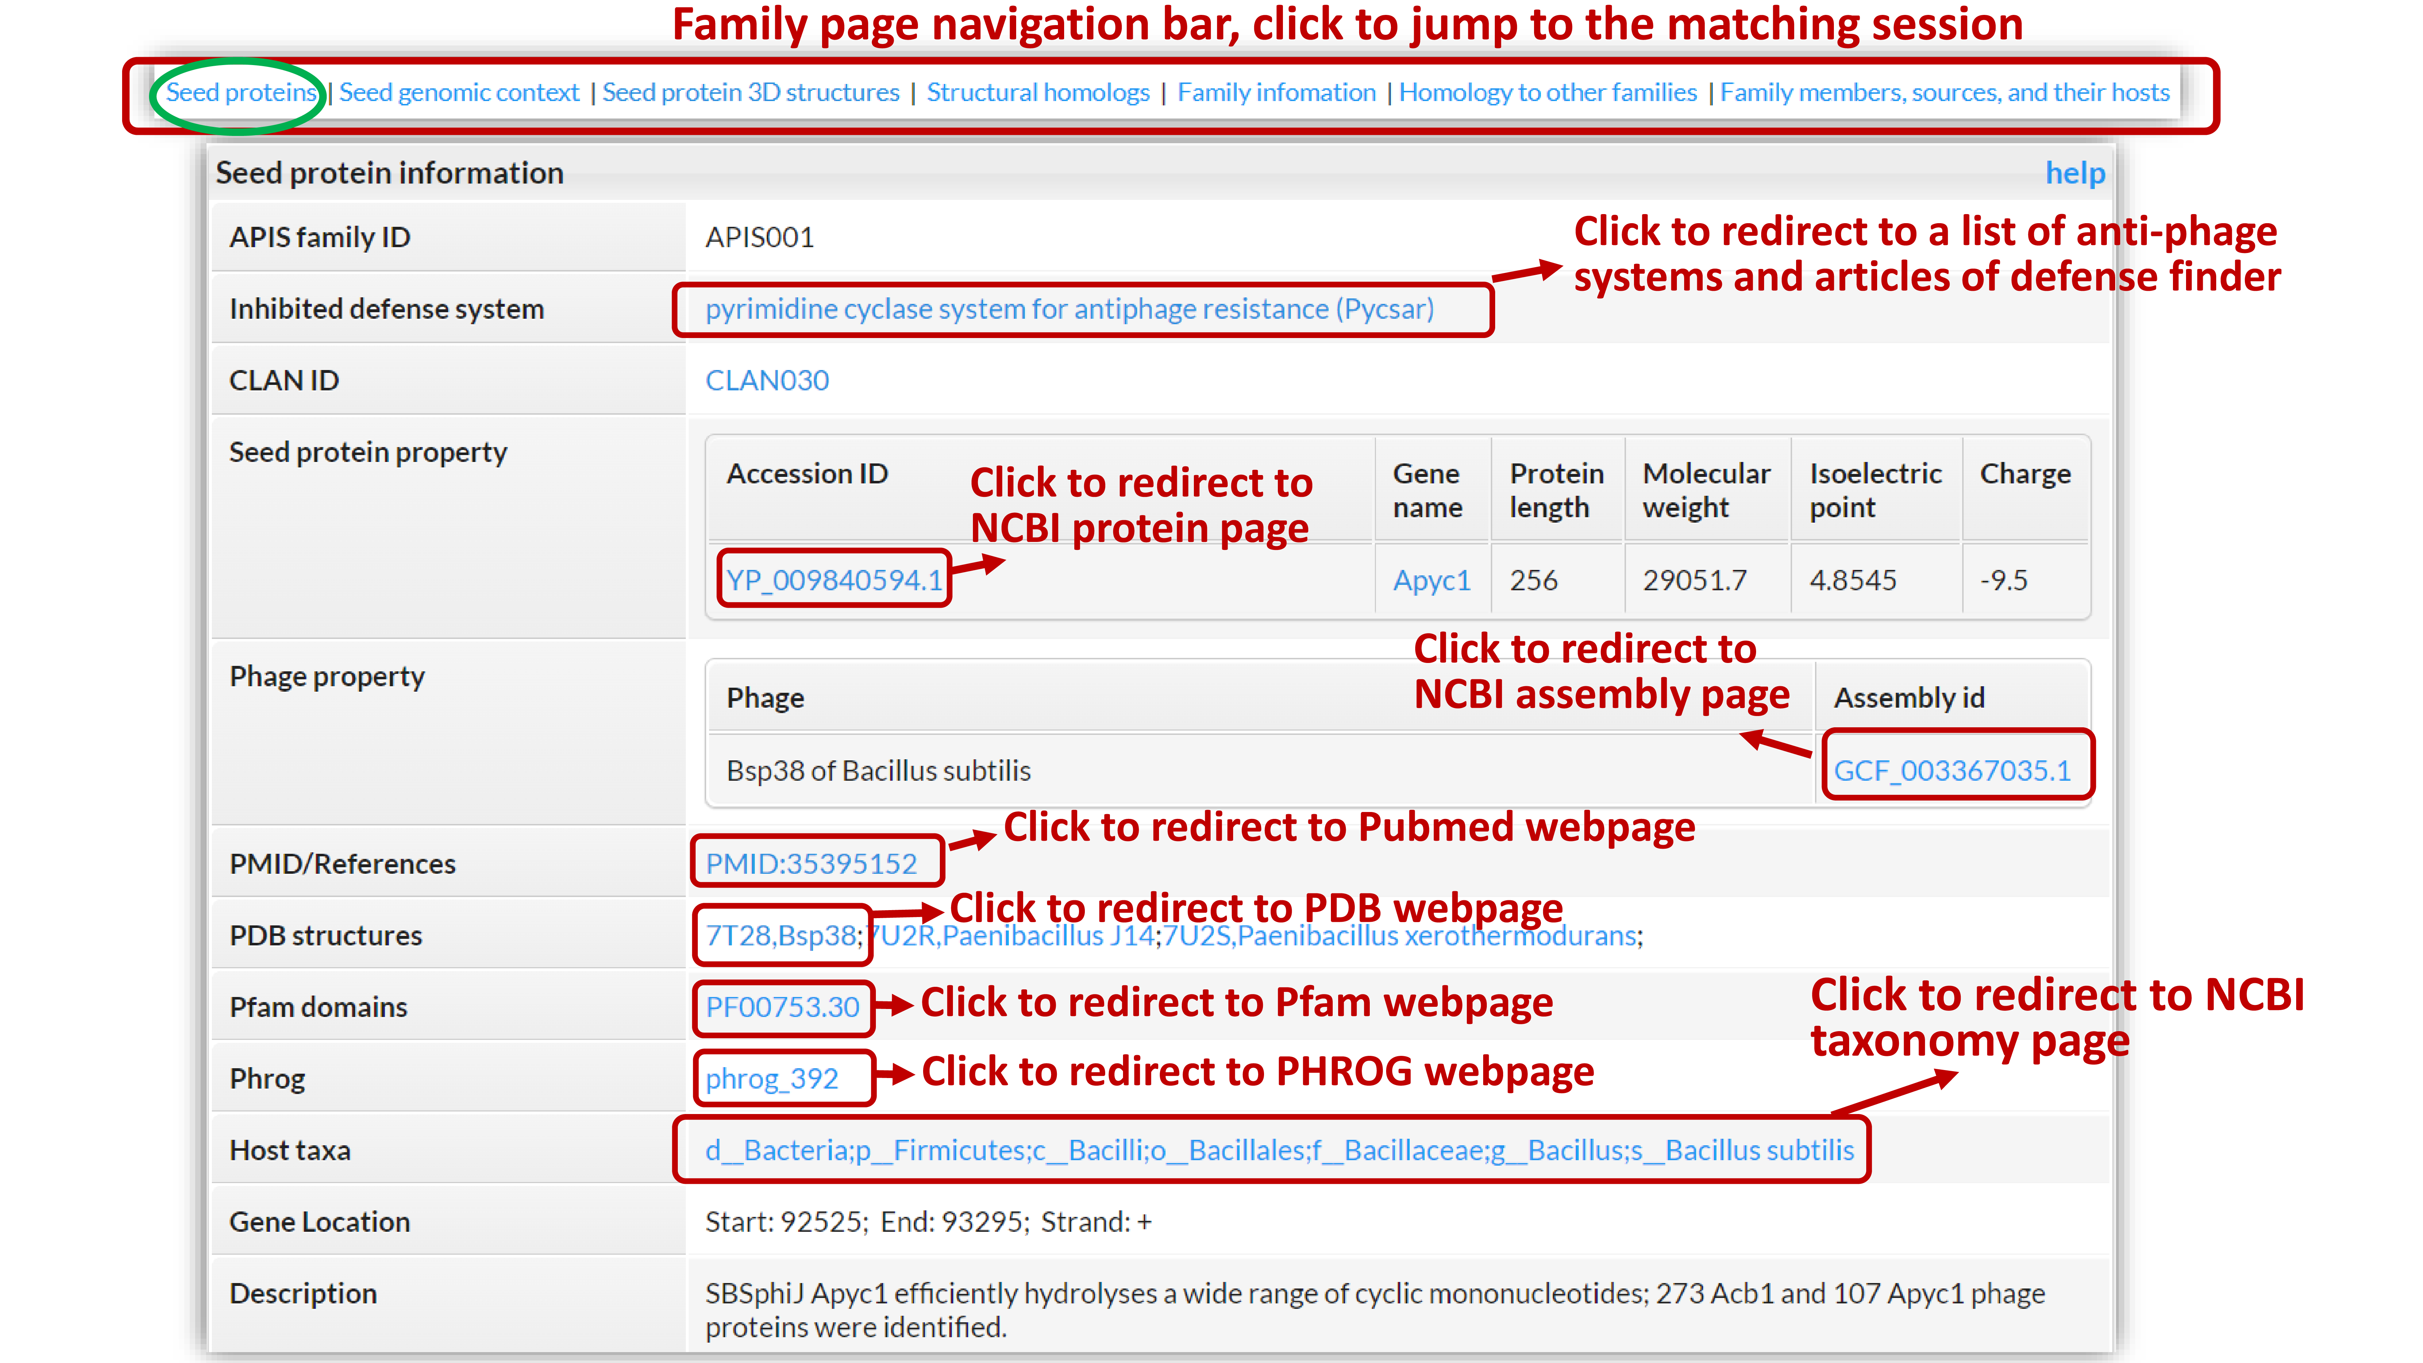Open the 7U2S Paenibacillus xerothermodurans link
2423x1363 pixels.
1401,936
